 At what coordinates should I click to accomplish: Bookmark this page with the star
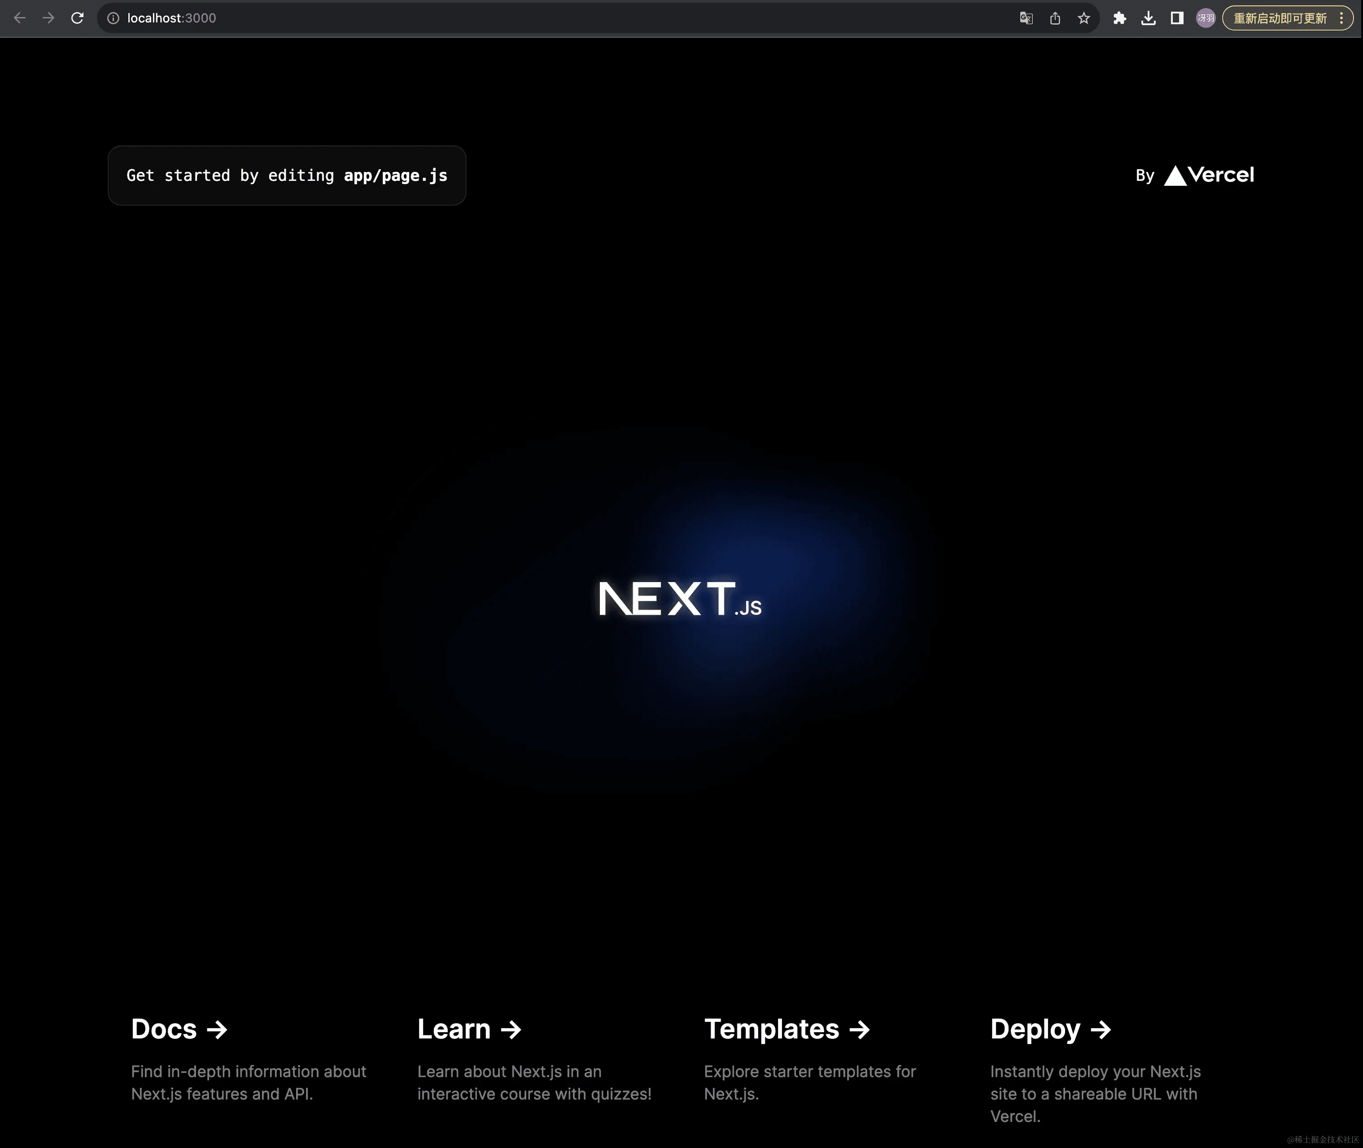pyautogui.click(x=1083, y=18)
